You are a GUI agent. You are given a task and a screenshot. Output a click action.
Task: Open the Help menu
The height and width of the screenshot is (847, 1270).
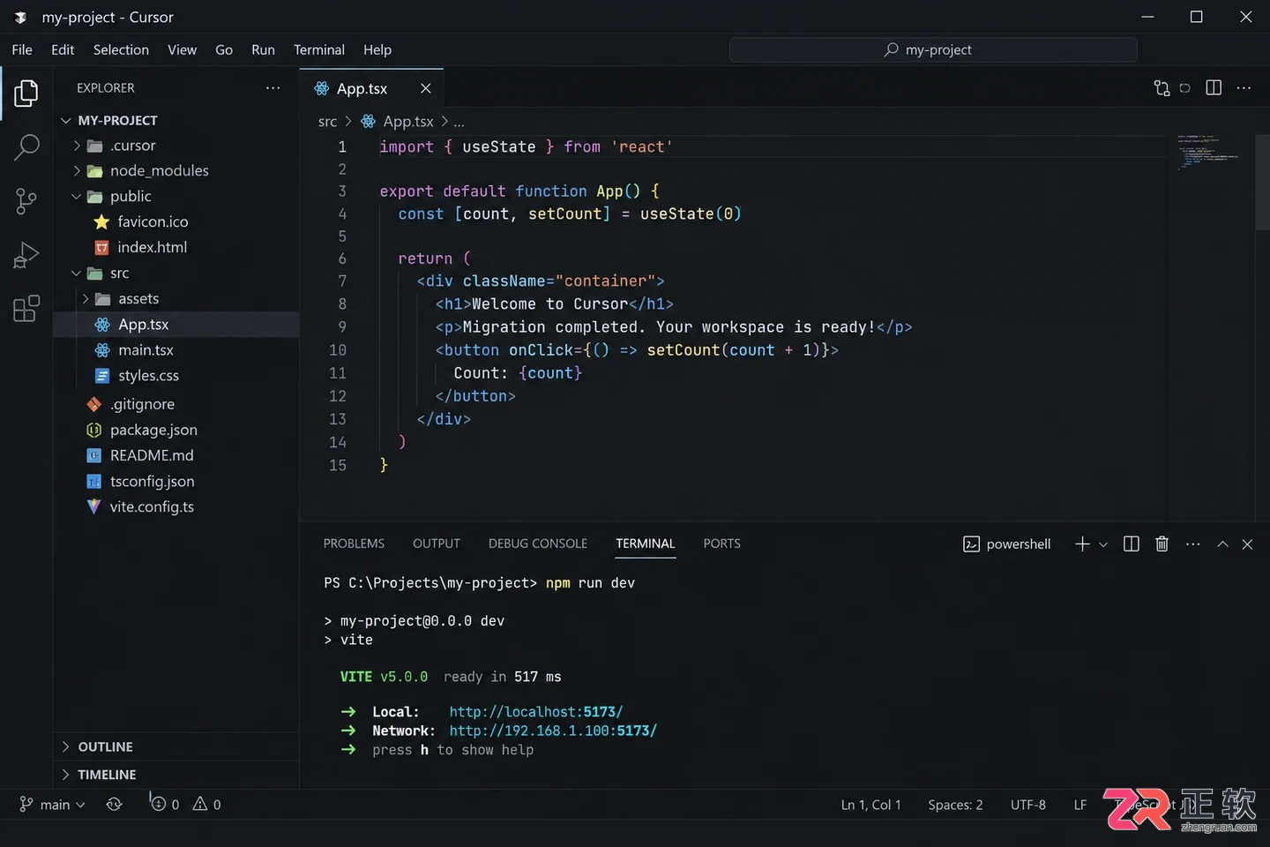point(377,50)
